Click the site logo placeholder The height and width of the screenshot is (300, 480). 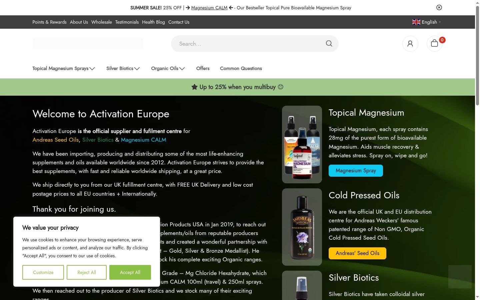(88, 44)
